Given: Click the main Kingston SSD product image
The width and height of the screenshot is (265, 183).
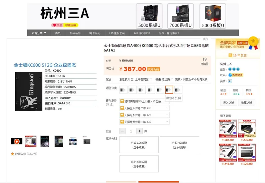Looking at the screenshot, I should point(28,91).
